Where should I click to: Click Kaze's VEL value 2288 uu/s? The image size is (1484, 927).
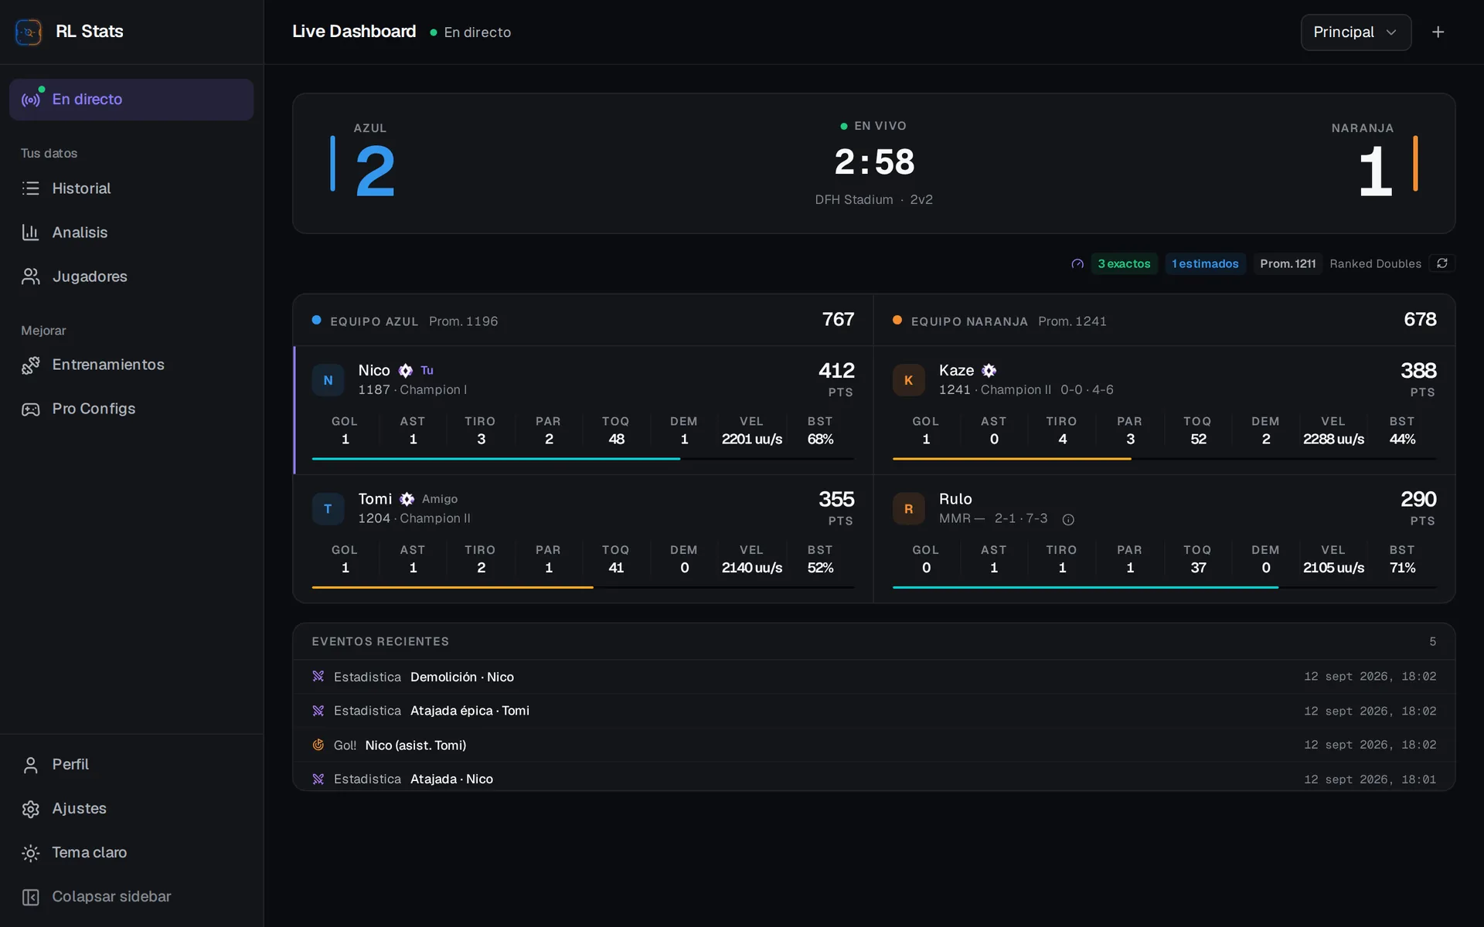click(1333, 440)
